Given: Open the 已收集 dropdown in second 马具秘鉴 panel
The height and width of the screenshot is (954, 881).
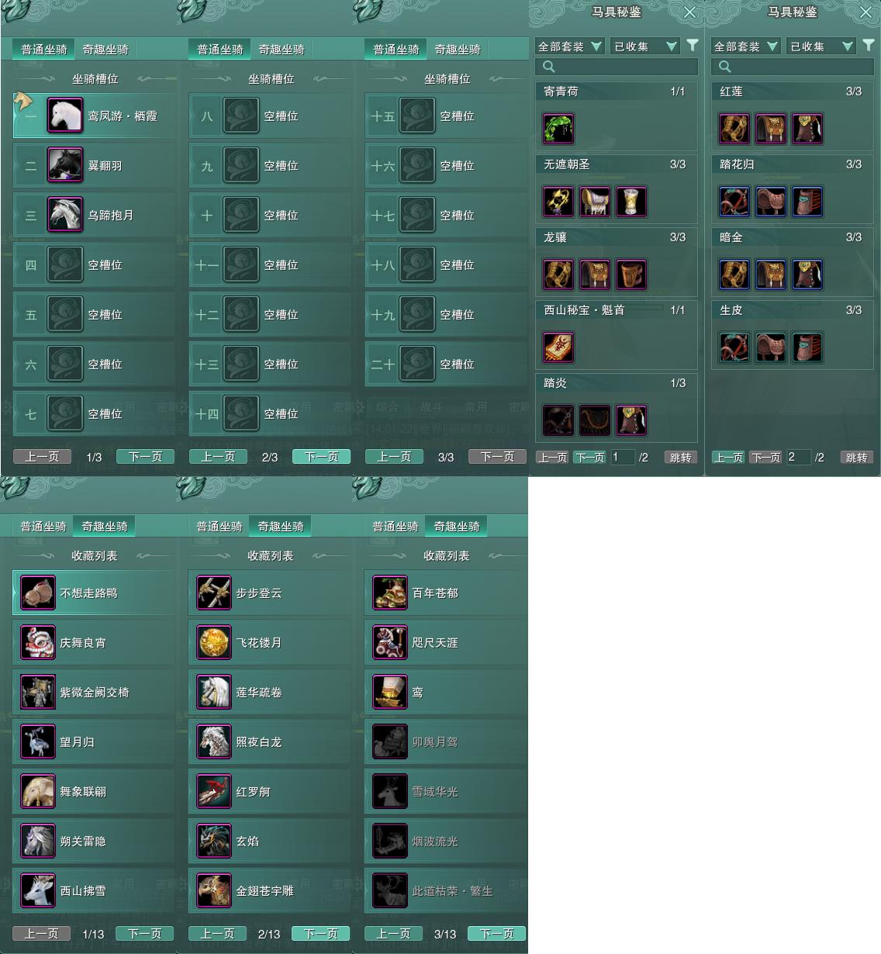Looking at the screenshot, I should (821, 47).
